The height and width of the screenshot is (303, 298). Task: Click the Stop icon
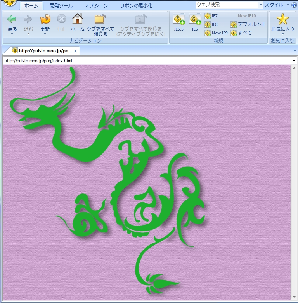[62, 19]
